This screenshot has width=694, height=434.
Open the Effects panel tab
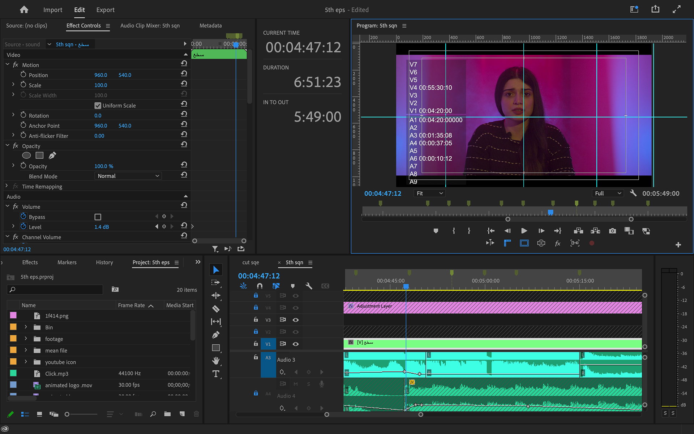[x=30, y=262]
